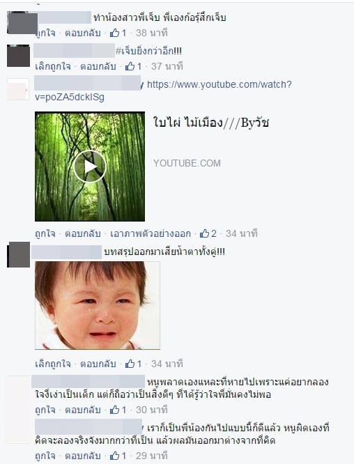Open the avatar beside บทสรุปออกมาเสียน้ำตาทั้งคู่ comment
Image resolution: width=354 pixels, height=464 pixels.
click(18, 254)
